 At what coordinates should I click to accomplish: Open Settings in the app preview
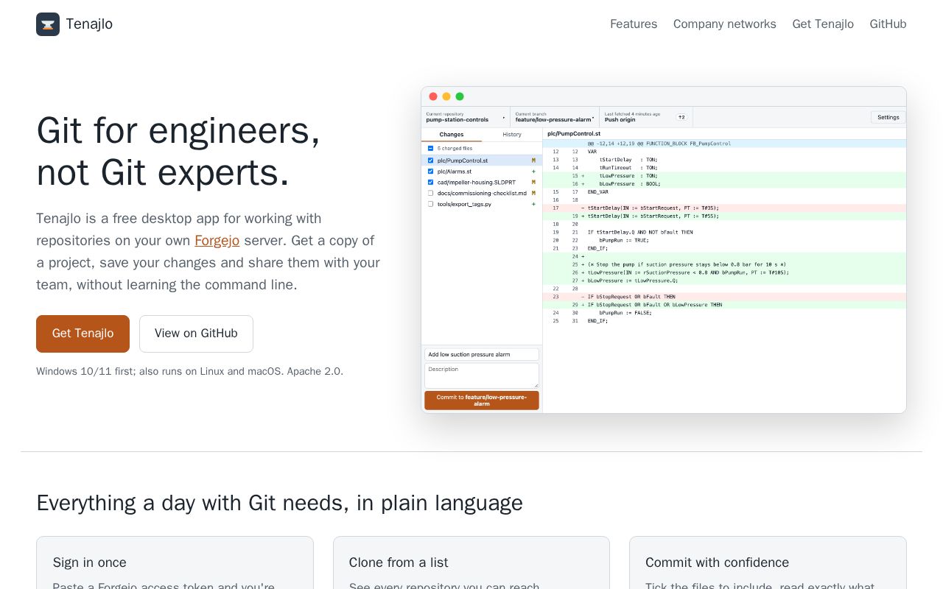888,117
